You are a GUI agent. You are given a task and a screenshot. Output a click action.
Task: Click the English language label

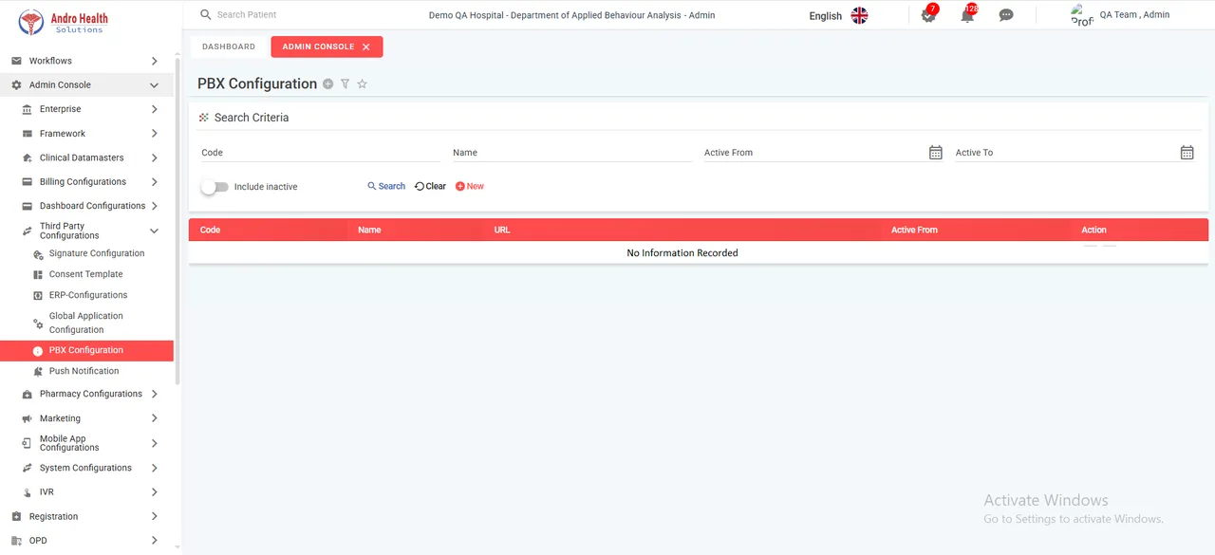[x=826, y=16]
